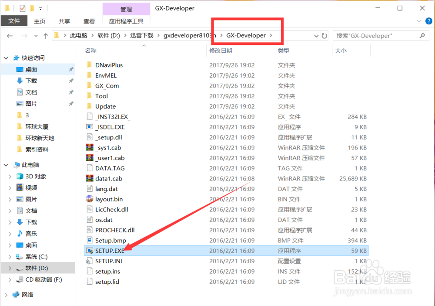This screenshot has width=435, height=306.
Task: Select the DNaviPlus folder icon
Action: pos(89,65)
